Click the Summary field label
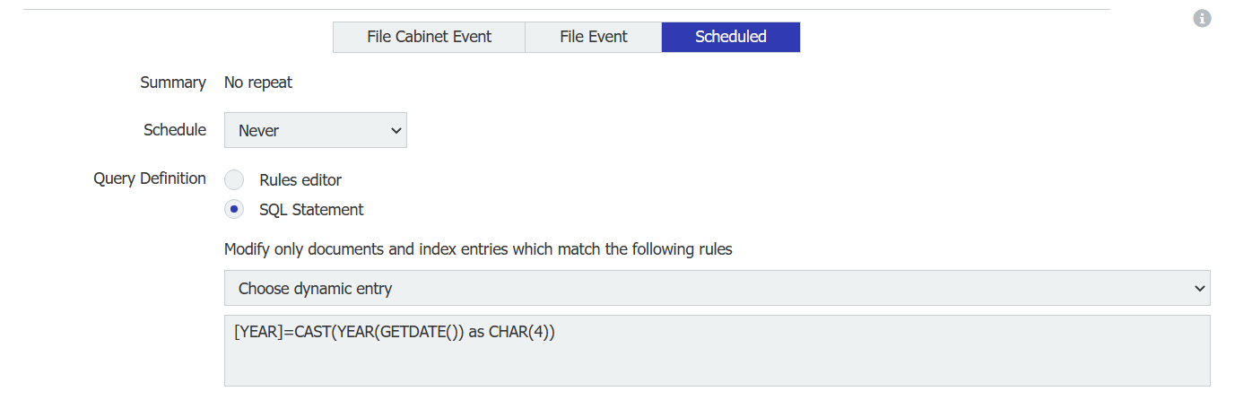The image size is (1235, 400). click(173, 83)
